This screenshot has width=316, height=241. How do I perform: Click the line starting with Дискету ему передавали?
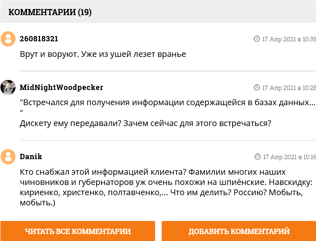click(x=145, y=123)
